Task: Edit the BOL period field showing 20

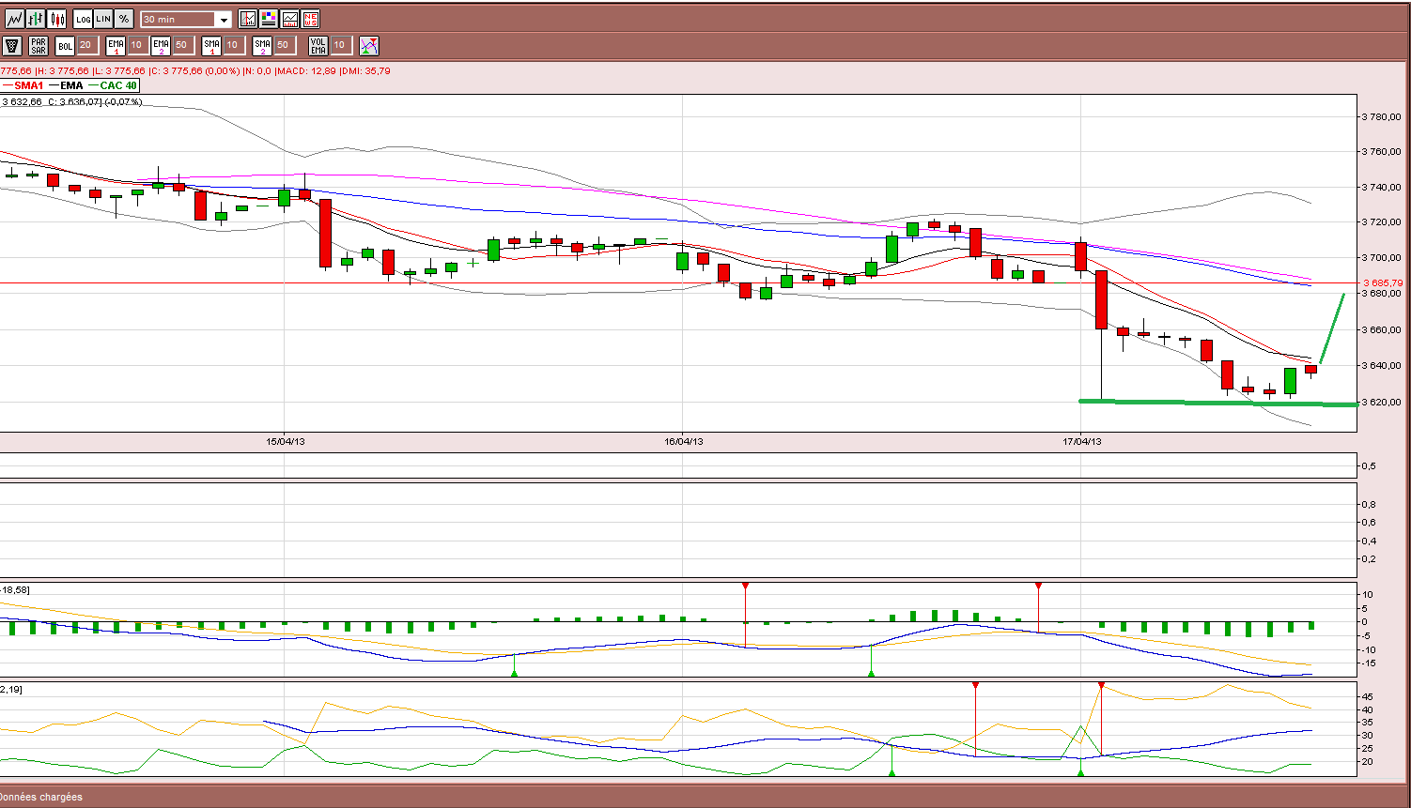Action: point(86,45)
